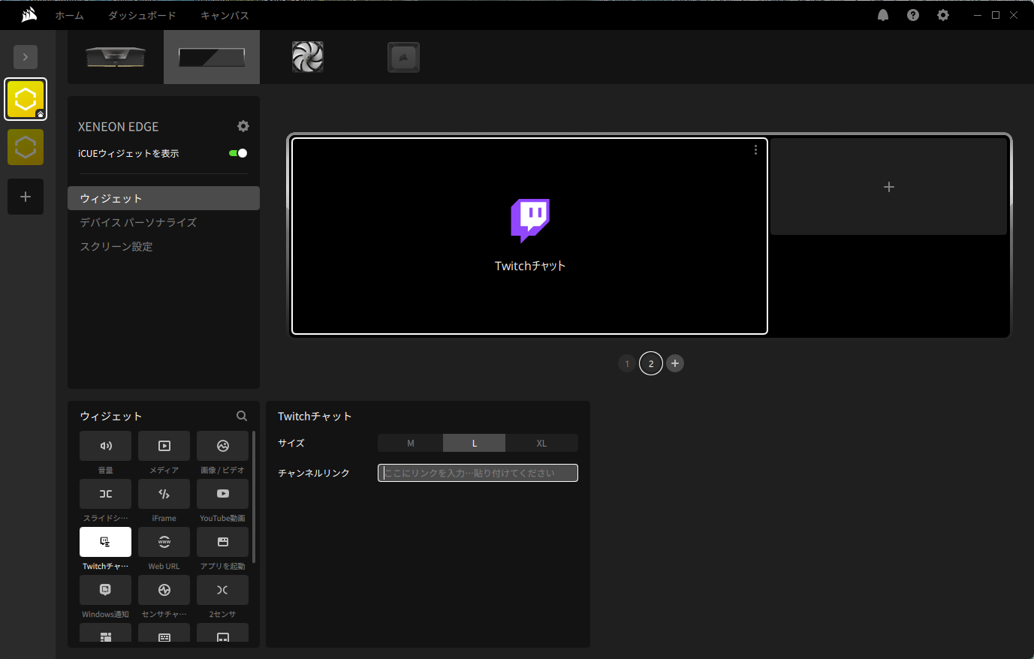Open the help question mark icon
The height and width of the screenshot is (659, 1034).
pyautogui.click(x=913, y=15)
